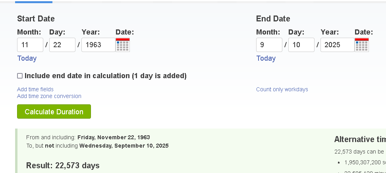The height and width of the screenshot is (173, 386).
Task: Switch to Count only workdays
Action: [x=282, y=89]
